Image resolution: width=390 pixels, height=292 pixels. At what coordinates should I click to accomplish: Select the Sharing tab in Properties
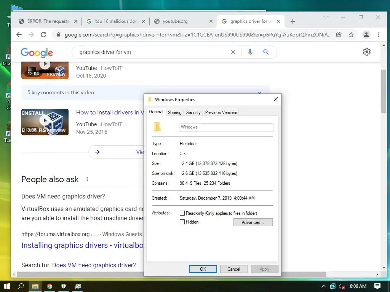click(174, 113)
